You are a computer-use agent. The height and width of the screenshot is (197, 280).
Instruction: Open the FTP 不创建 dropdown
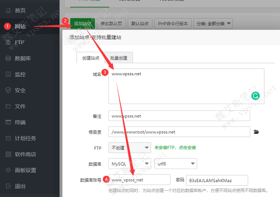(x=129, y=148)
